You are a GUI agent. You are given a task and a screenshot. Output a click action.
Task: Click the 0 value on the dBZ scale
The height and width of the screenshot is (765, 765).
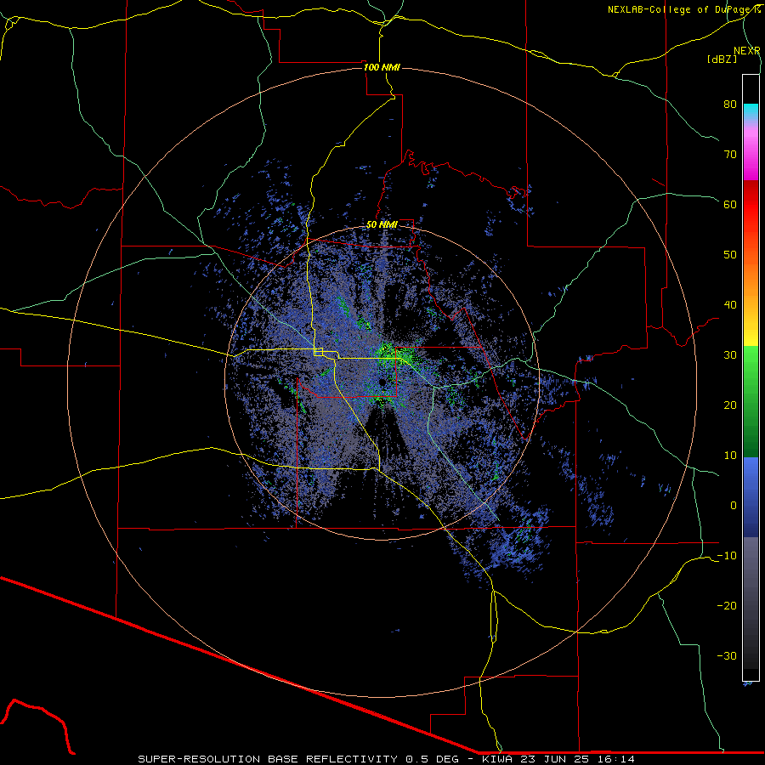tap(733, 506)
